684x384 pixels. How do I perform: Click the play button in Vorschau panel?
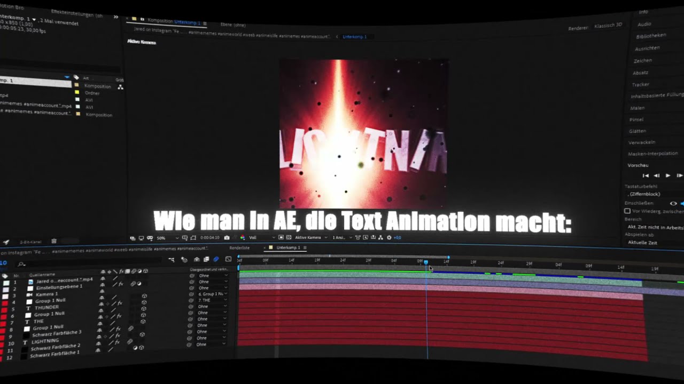click(668, 175)
